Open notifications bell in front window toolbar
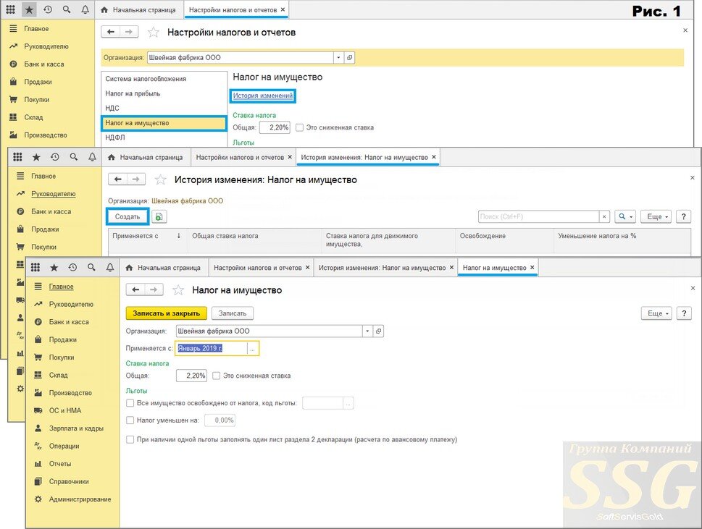The height and width of the screenshot is (529, 702). click(x=110, y=268)
